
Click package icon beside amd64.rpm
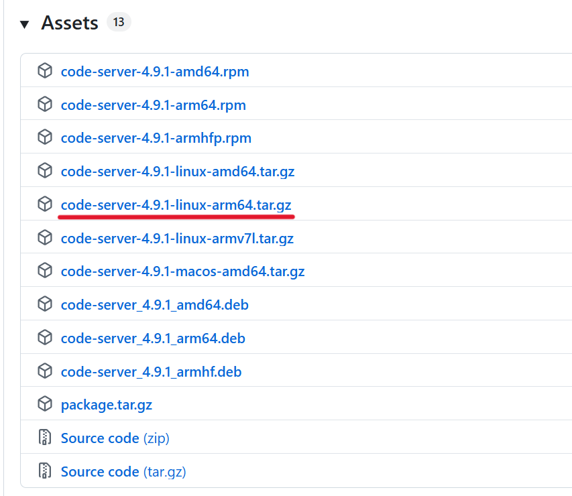coord(45,71)
